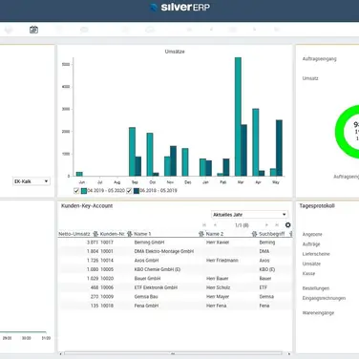Click the Kunden-Key-Account panel title
The image size is (359, 359).
coord(87,206)
